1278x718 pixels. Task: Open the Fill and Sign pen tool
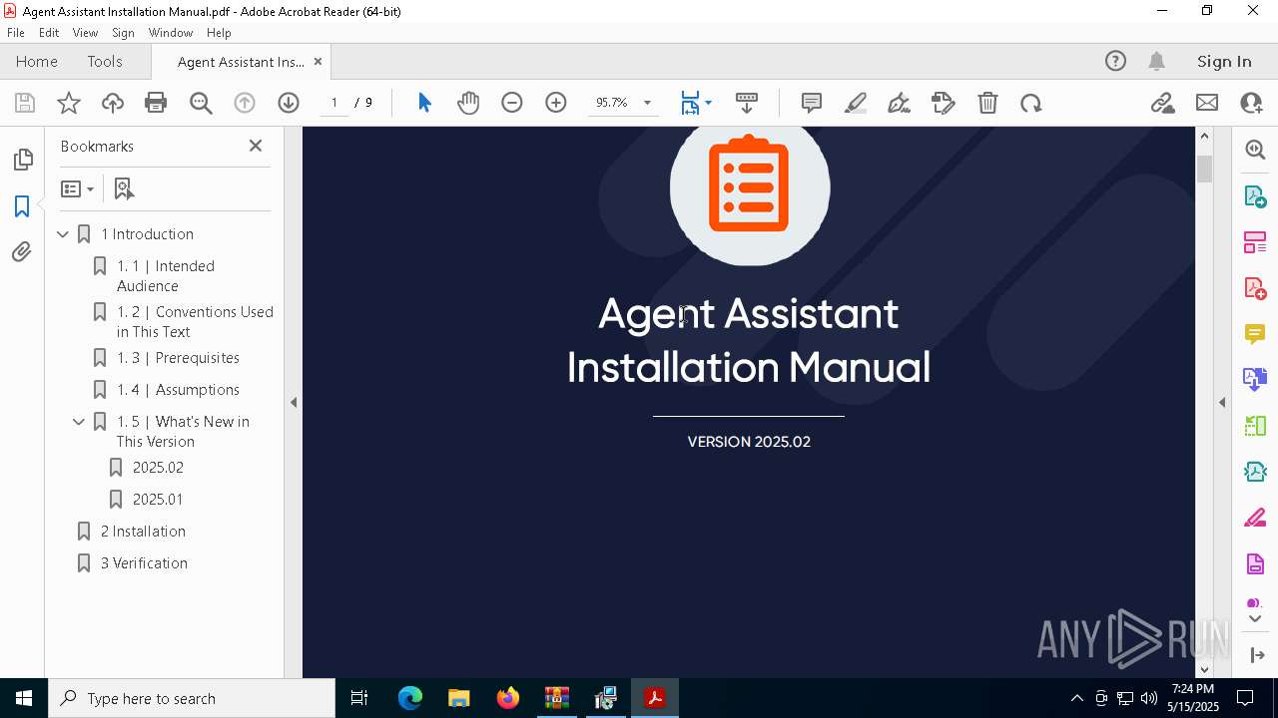[900, 103]
